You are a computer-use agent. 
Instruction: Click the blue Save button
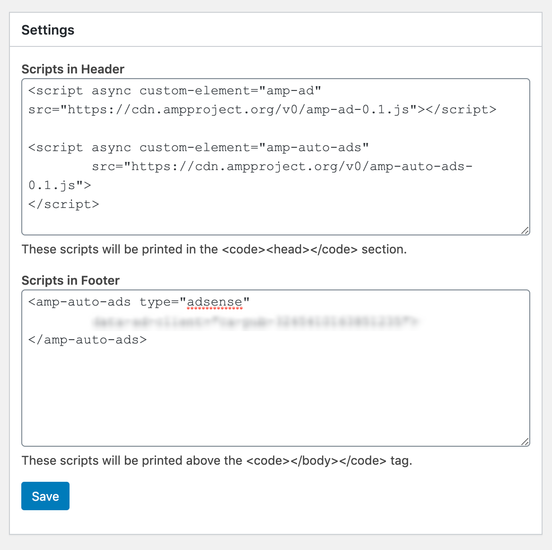45,496
